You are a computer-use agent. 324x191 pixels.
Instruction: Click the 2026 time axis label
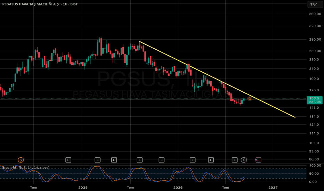pyautogui.click(x=178, y=188)
